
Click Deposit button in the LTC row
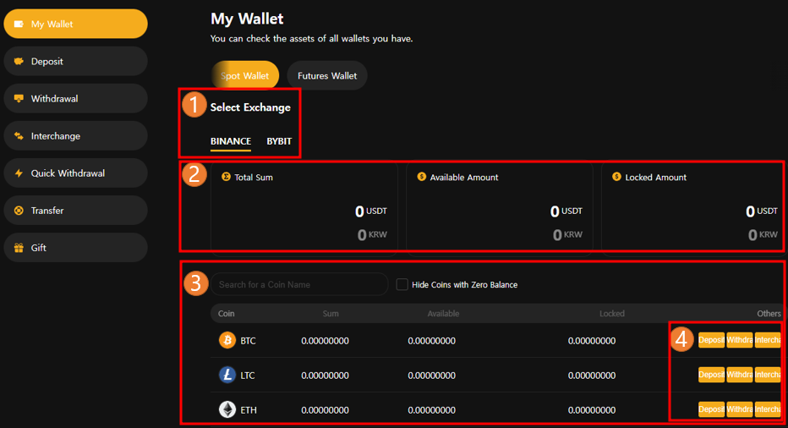point(711,375)
